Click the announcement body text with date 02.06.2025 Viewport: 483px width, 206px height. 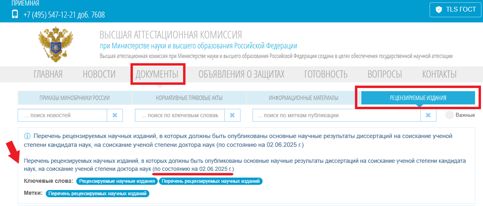click(245, 165)
